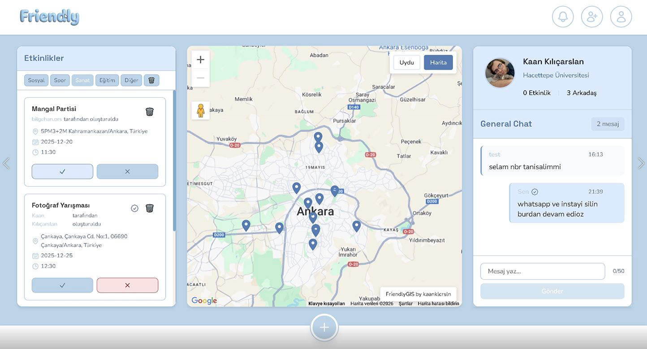Click the Çankaya Cd. No:1 address
This screenshot has height=349, width=647.
(x=84, y=241)
